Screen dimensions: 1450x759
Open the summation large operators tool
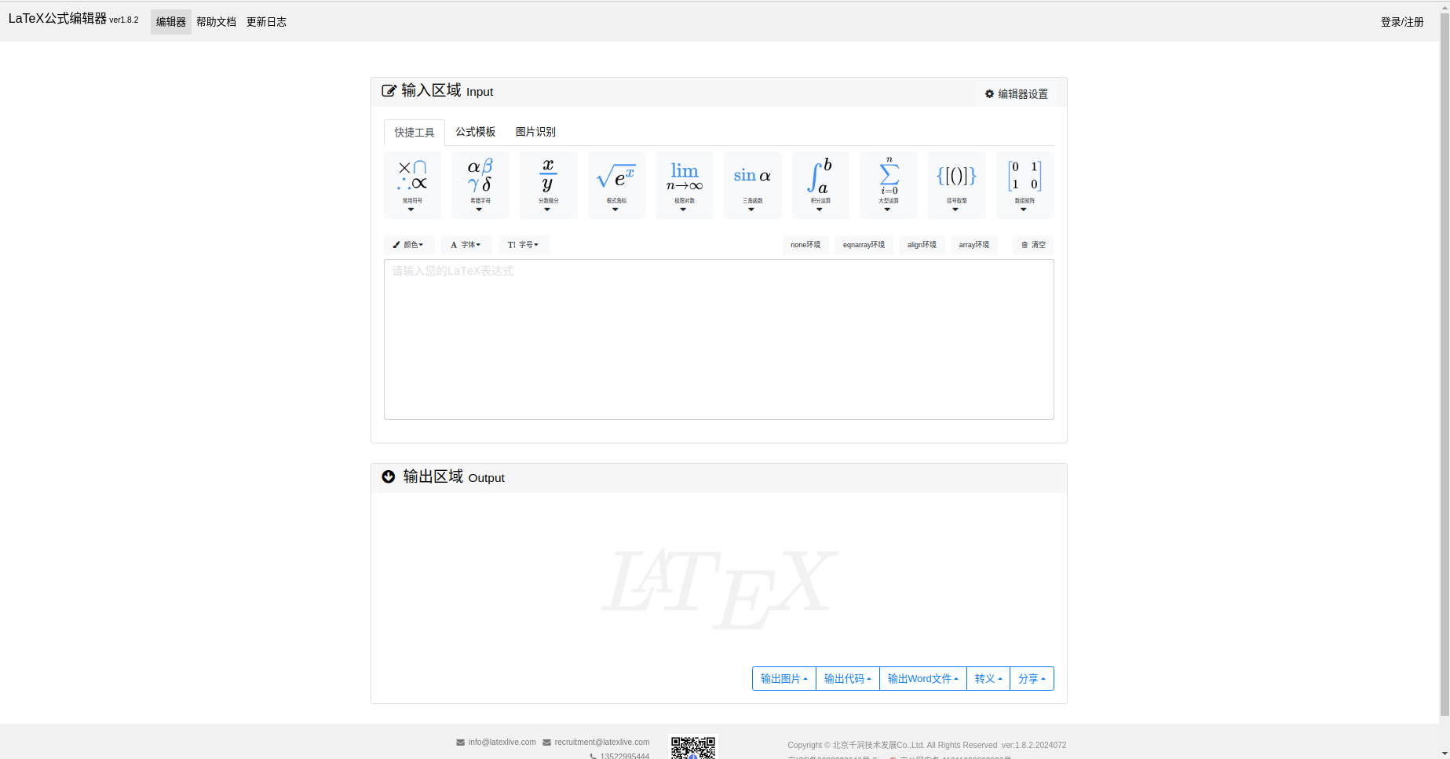click(x=889, y=185)
